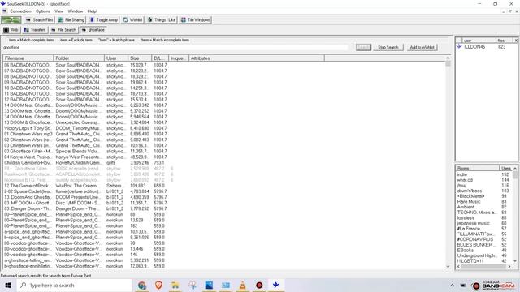
Task: Sort results by Folder column header
Action: click(x=79, y=58)
